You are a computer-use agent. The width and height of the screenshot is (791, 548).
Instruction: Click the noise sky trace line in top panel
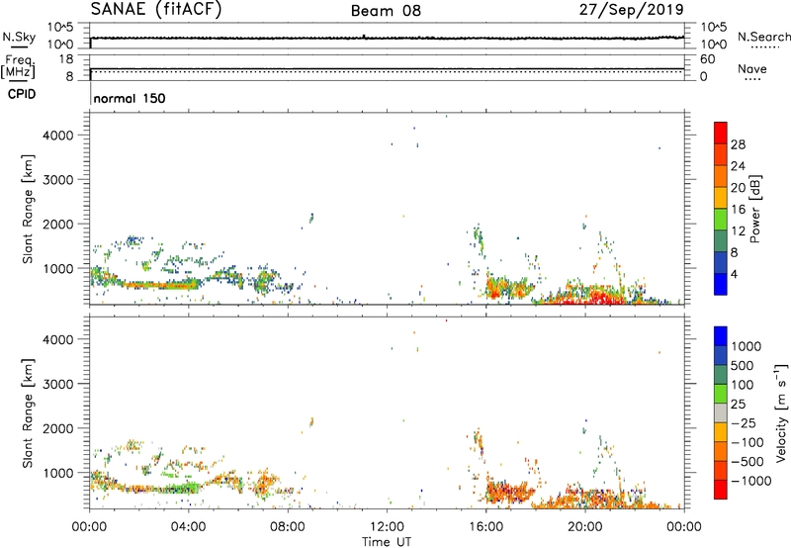click(387, 38)
